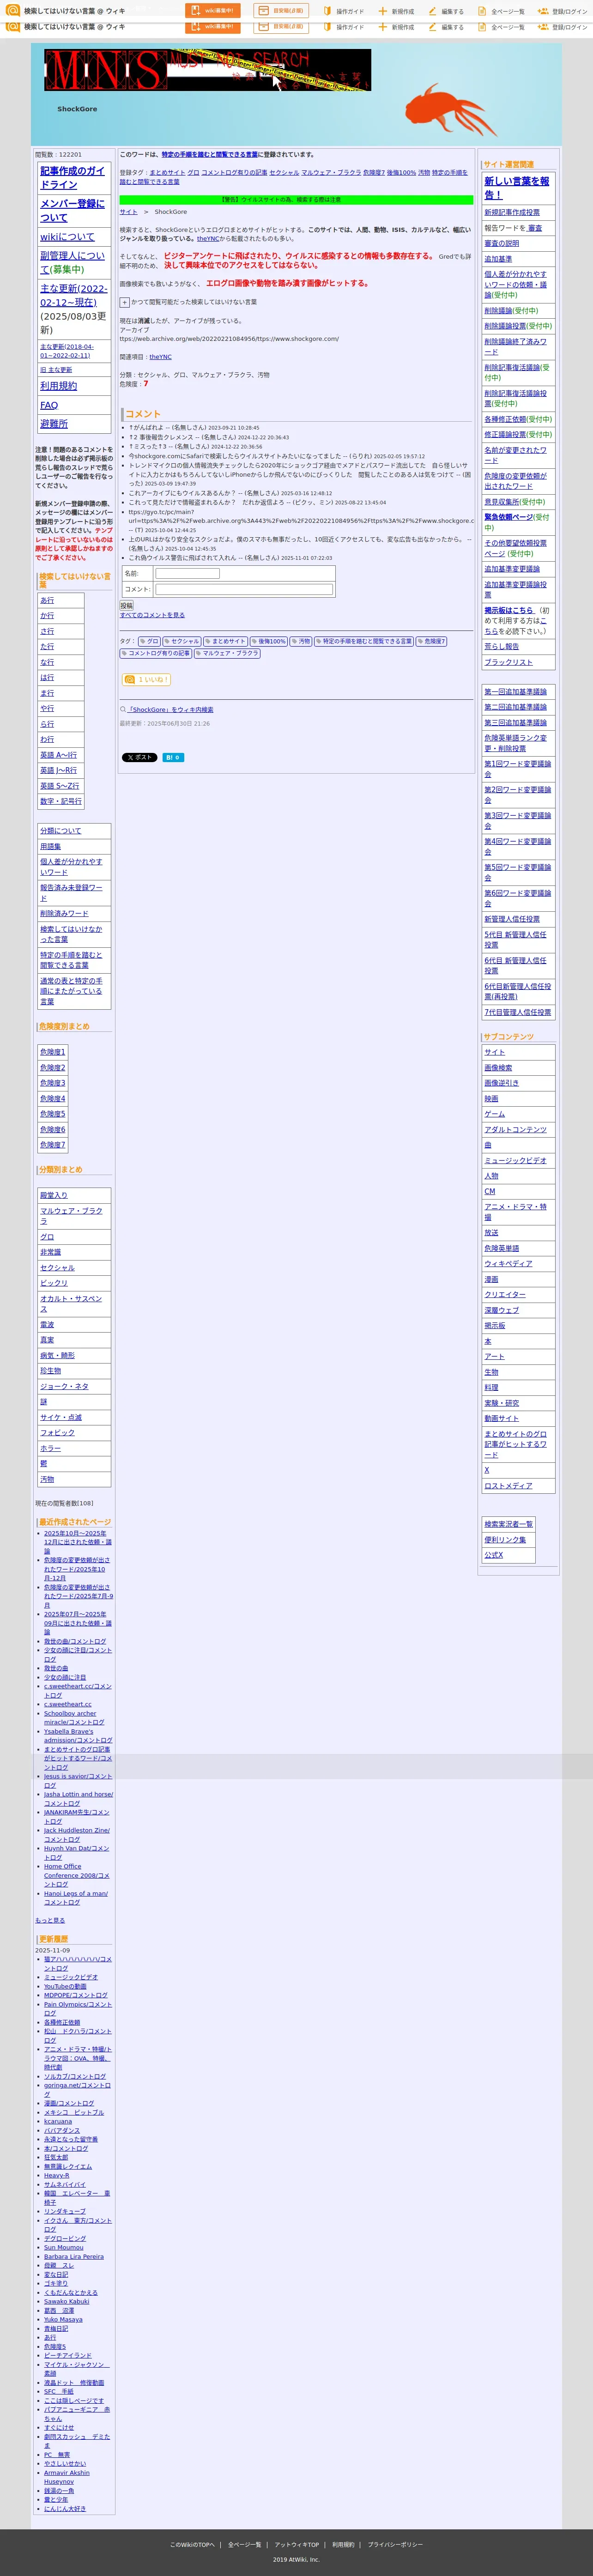This screenshot has height=2576, width=593.
Task: Open 深層ウェブ in サブコンテンツ
Action: tap(502, 1310)
